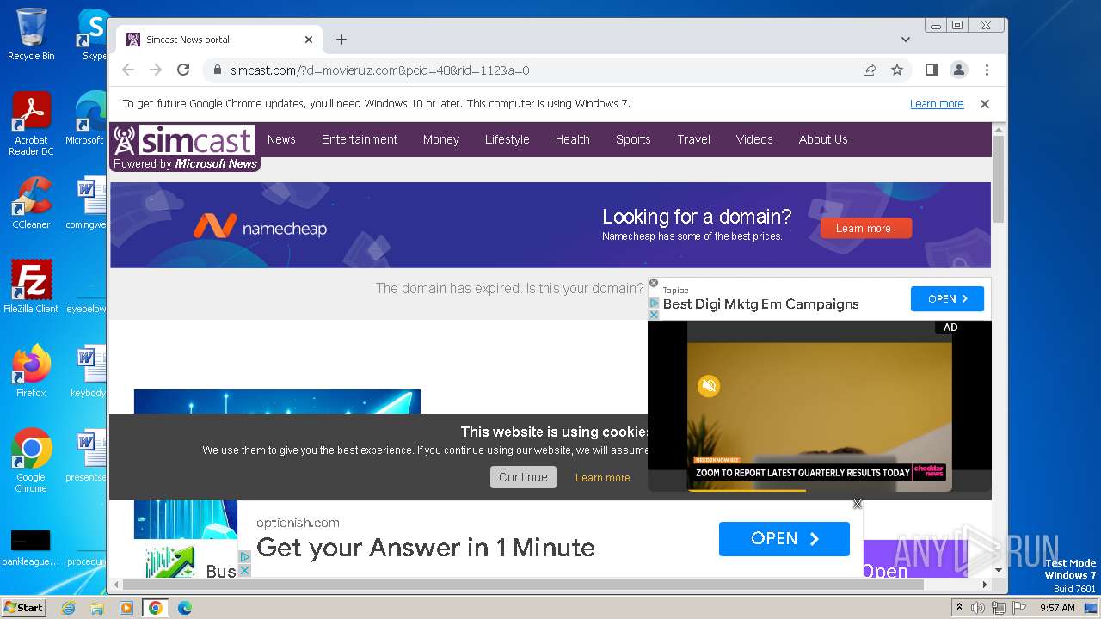1101x619 pixels.
Task: Switch to Chrome in the taskbar
Action: click(x=156, y=608)
